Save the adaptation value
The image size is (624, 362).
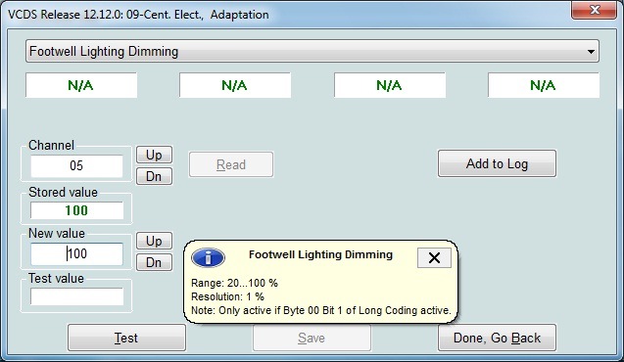pyautogui.click(x=312, y=338)
